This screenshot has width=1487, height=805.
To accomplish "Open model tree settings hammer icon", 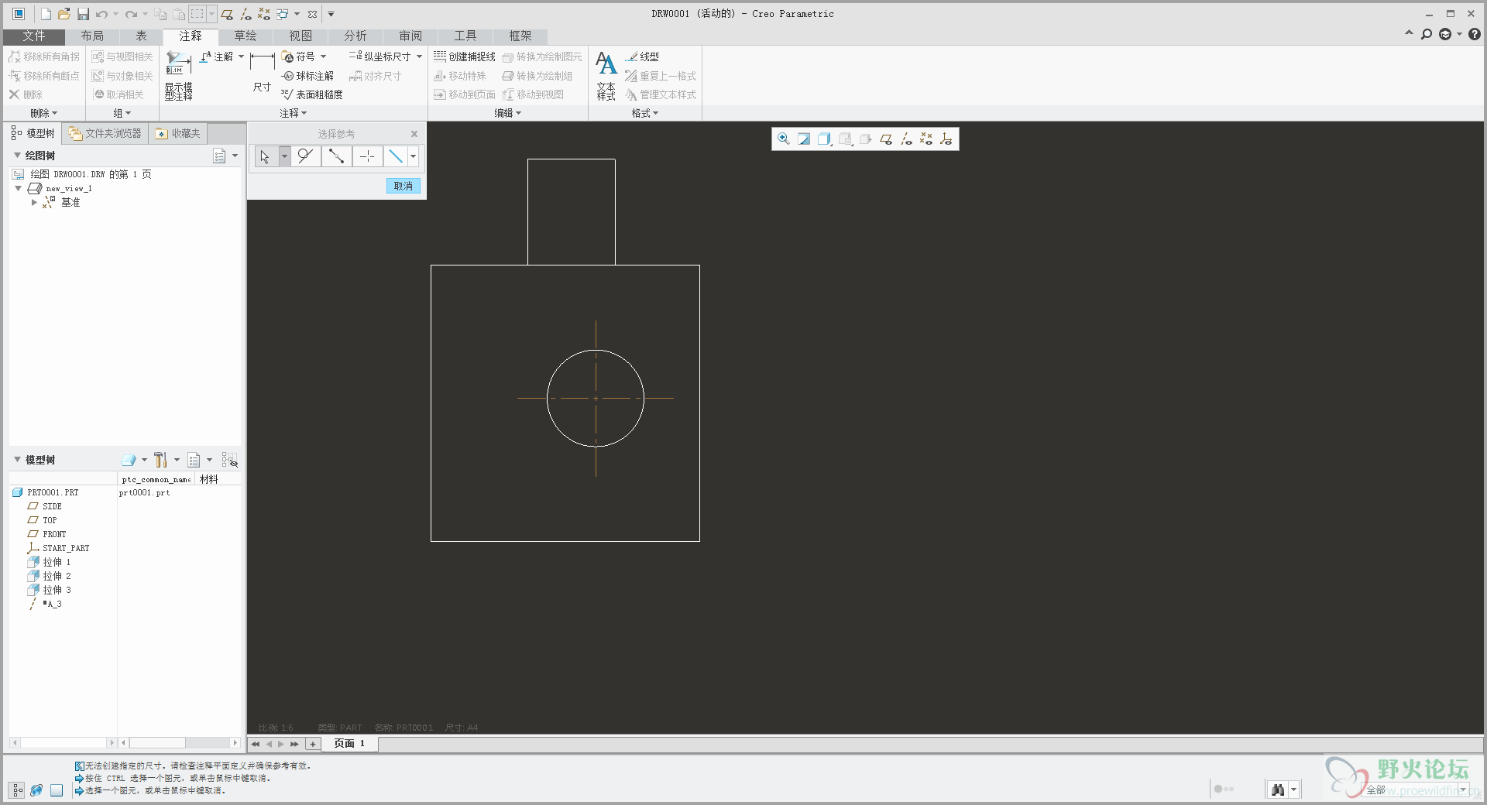I will pyautogui.click(x=161, y=461).
